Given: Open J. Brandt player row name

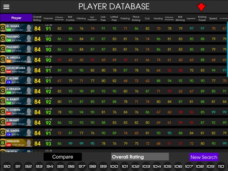Looking at the screenshot, I should pos(13,120).
